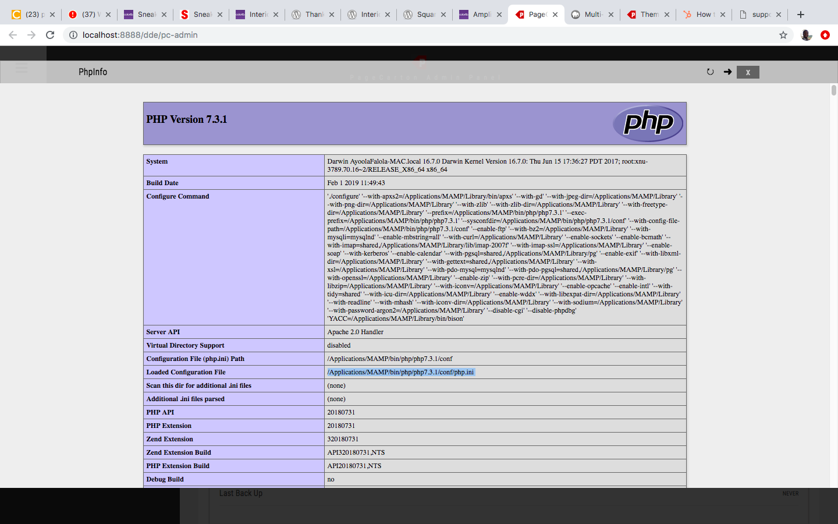838x524 pixels.
Task: Click the "PHP Extension" row label
Action: pyautogui.click(x=169, y=426)
